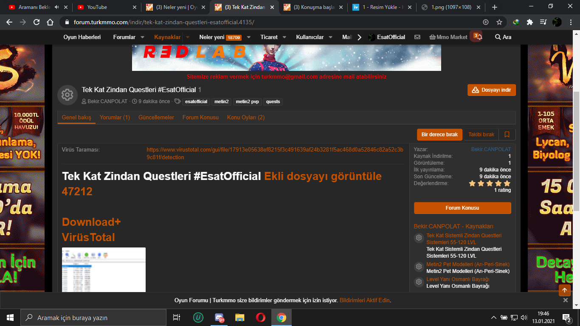
Task: Open the Oyun Haberleri menu item
Action: pyautogui.click(x=82, y=37)
